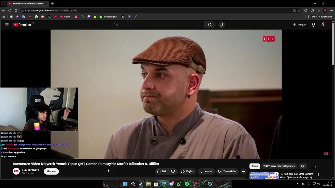Click the video title text
The width and height of the screenshot is (335, 188).
[86, 164]
